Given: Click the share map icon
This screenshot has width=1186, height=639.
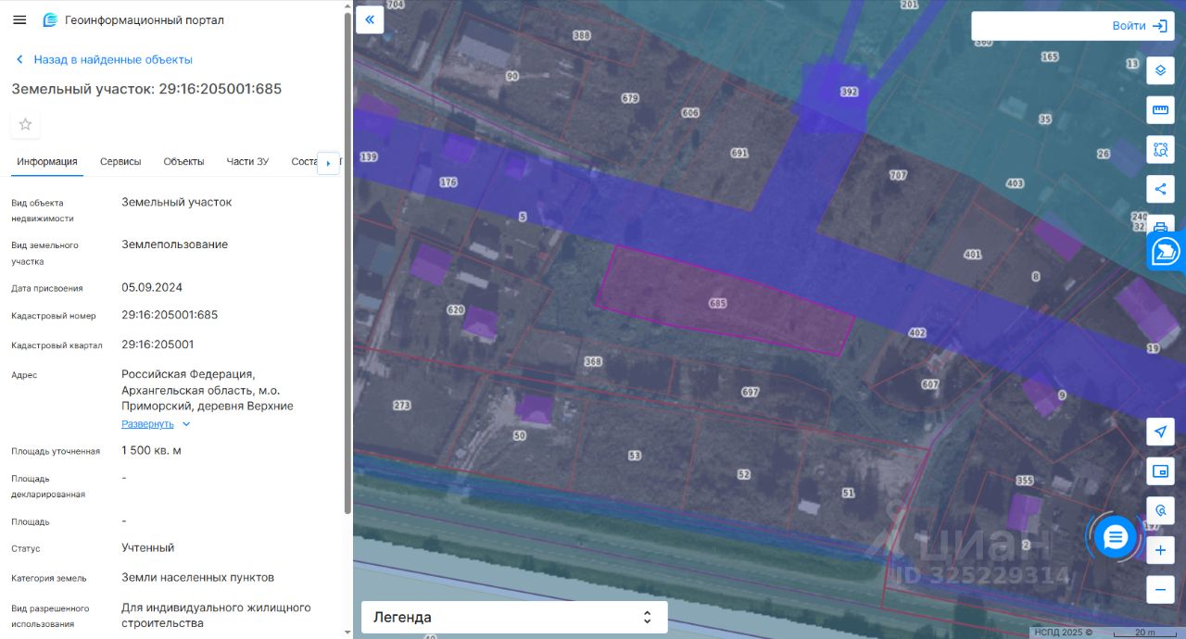Looking at the screenshot, I should [x=1160, y=189].
